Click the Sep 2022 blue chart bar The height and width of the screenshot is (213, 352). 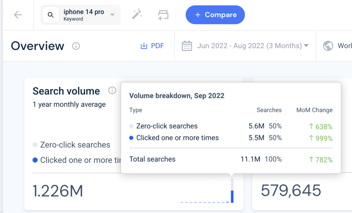(232, 196)
